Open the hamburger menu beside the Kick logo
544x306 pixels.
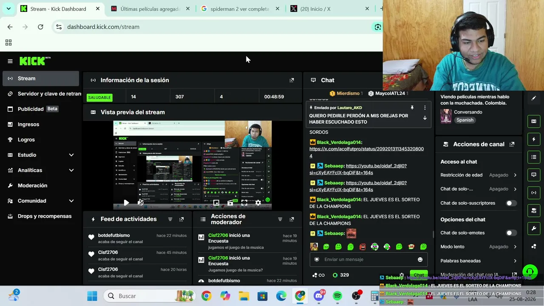(x=10, y=61)
